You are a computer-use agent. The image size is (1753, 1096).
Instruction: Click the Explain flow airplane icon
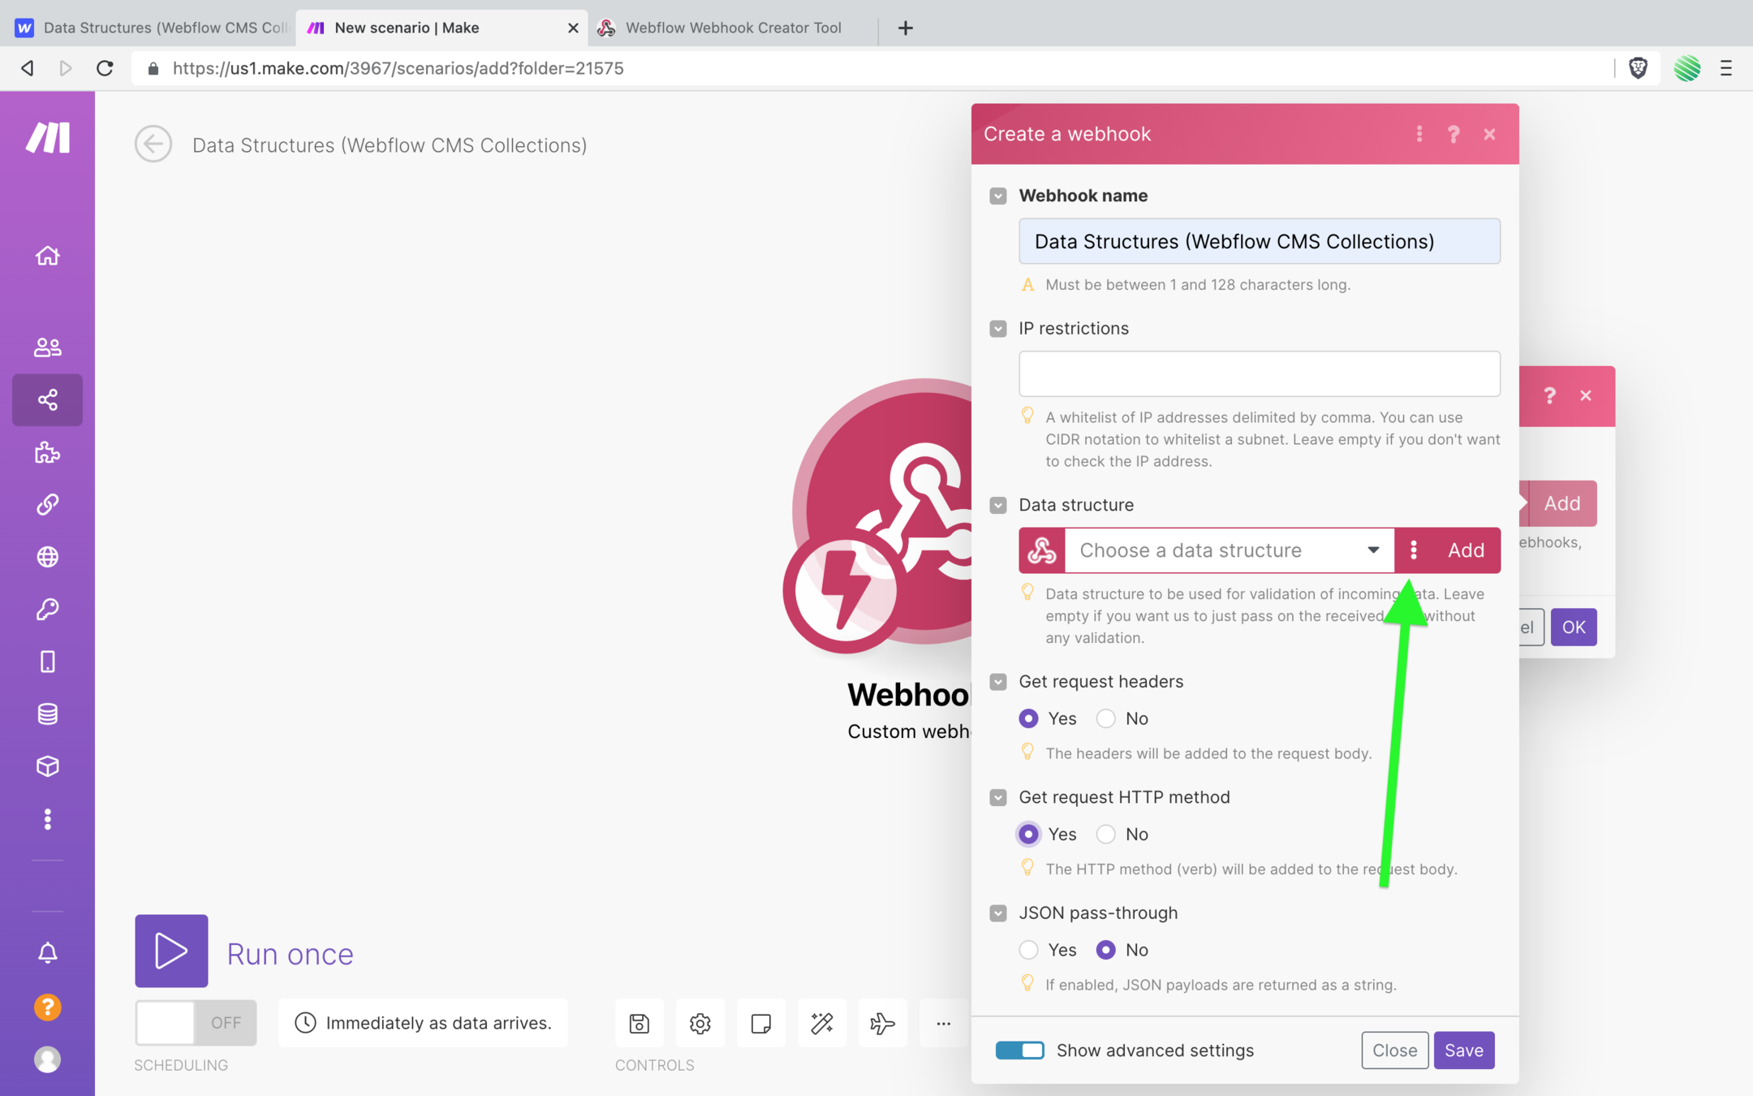[x=882, y=1024]
